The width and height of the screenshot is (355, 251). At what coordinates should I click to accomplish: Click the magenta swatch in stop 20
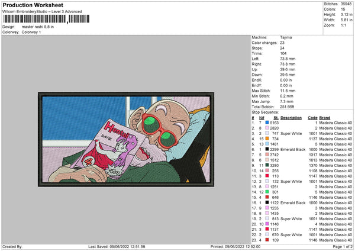[x=267, y=224]
